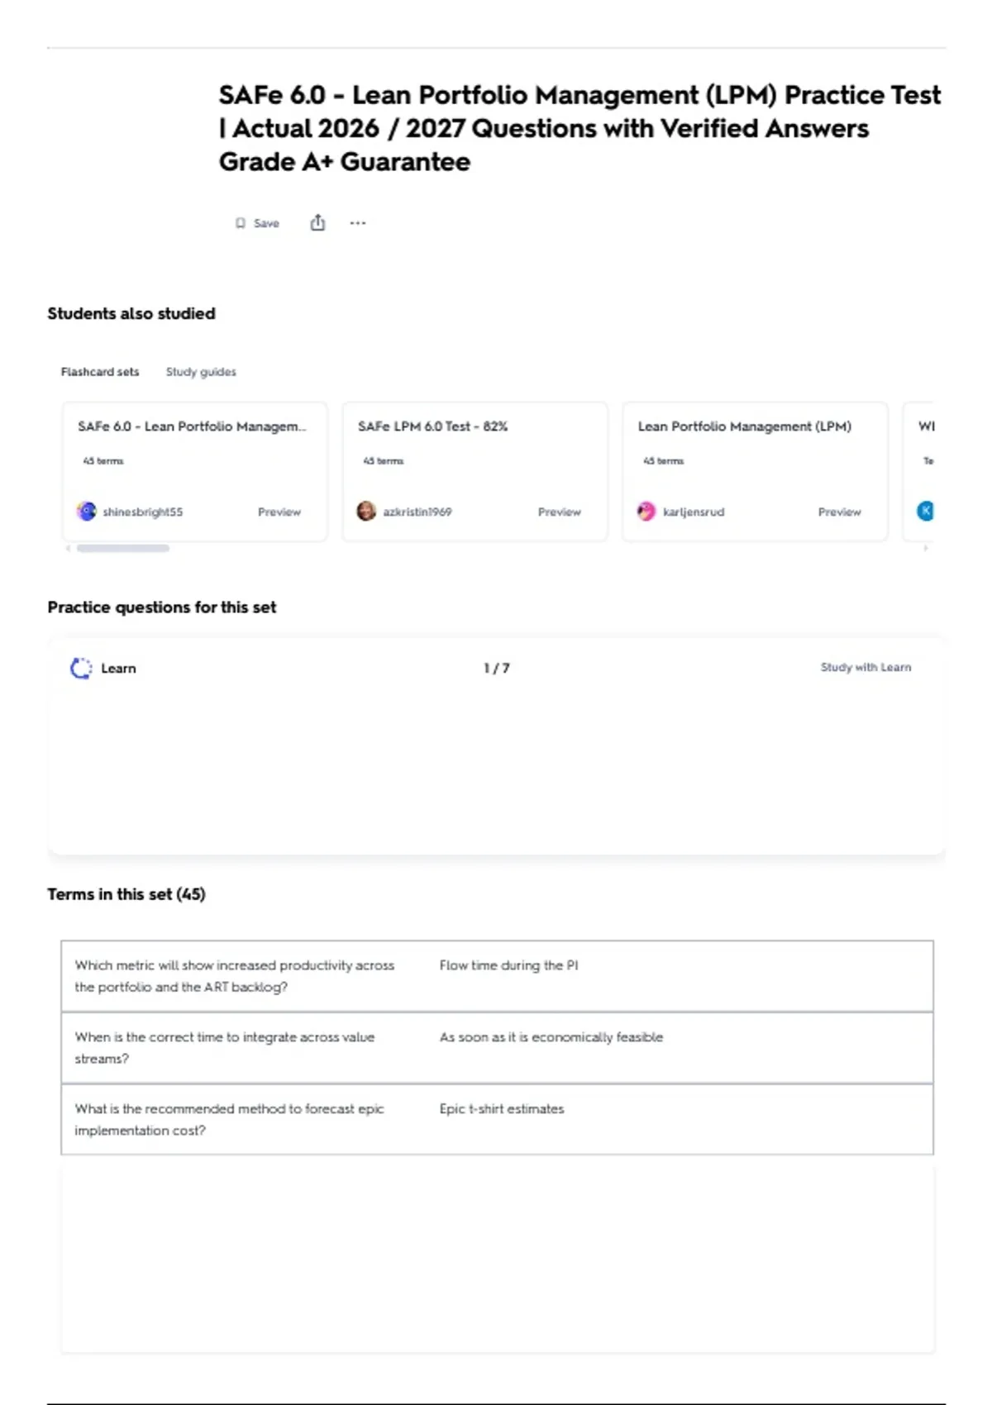Preview shinesbright55's SAFe 6.0 set
The height and width of the screenshot is (1405, 992).
[x=279, y=512]
